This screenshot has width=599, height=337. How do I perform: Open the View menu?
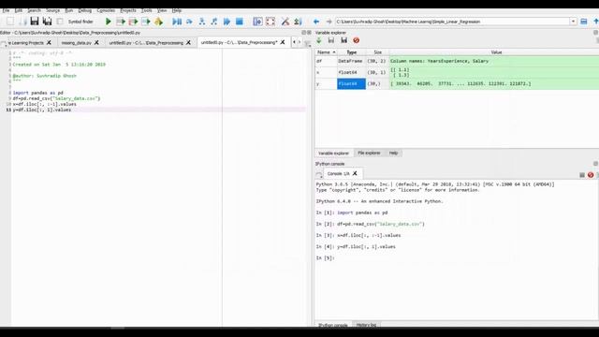coord(162,10)
